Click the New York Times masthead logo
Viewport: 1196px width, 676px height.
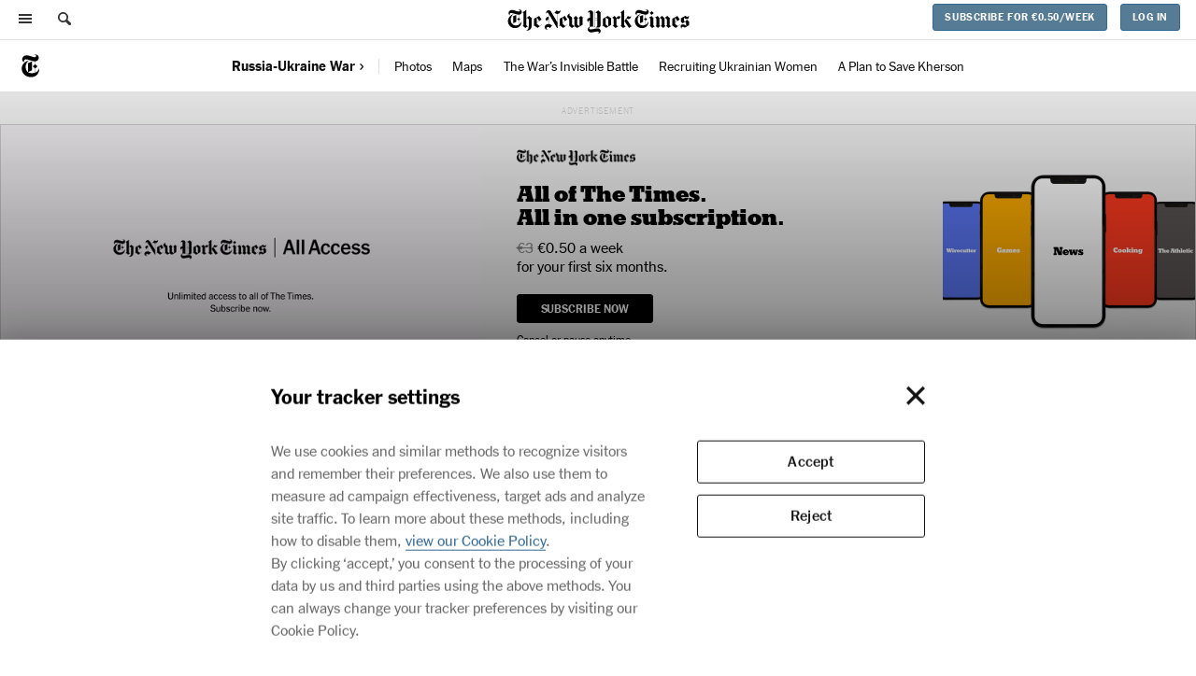point(599,20)
